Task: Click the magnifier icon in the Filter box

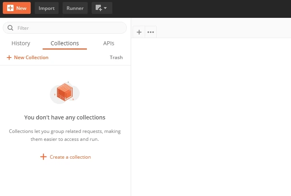Action: pos(10,28)
